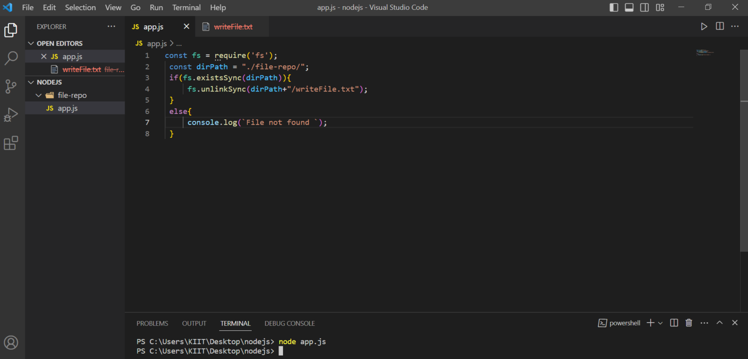
Task: Maximize the terminal panel with the chevron
Action: [x=719, y=322]
